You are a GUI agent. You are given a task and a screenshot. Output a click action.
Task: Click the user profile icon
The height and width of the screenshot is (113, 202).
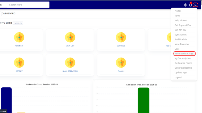(x=196, y=5)
